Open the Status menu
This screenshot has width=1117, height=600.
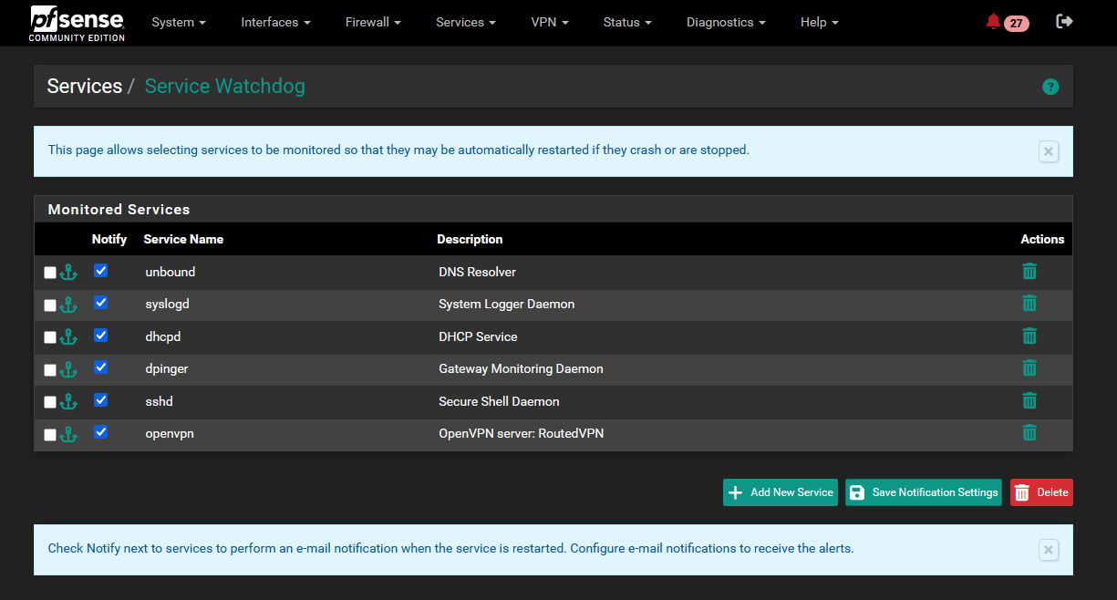click(627, 22)
